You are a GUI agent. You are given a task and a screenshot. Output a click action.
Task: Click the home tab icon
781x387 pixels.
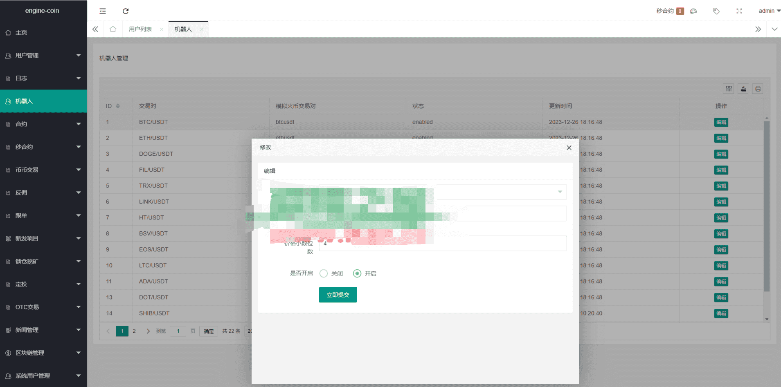pos(113,29)
